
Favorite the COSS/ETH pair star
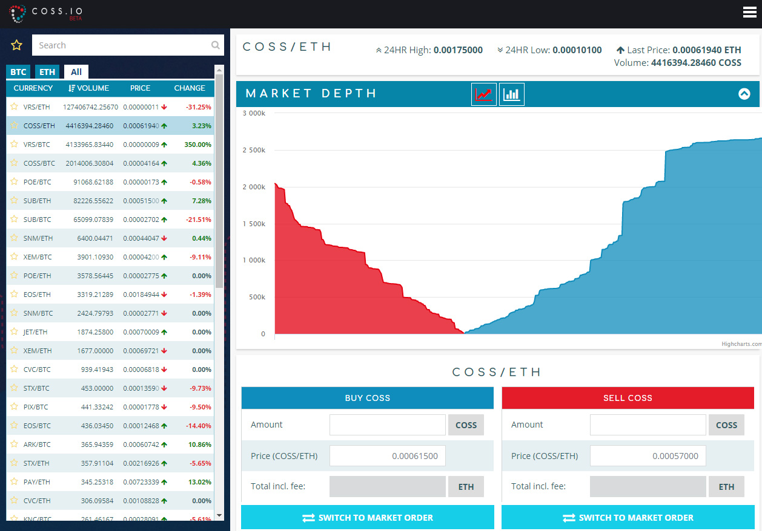tap(15, 126)
